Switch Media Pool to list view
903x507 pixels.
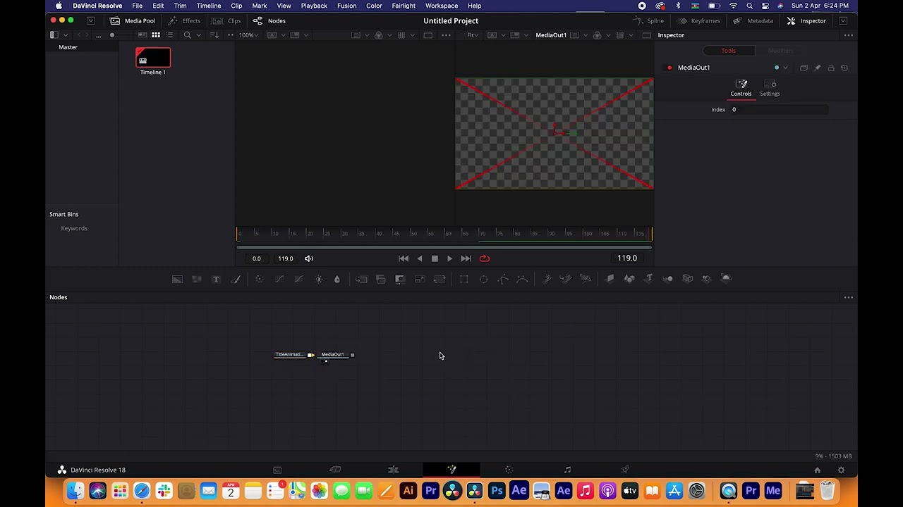click(x=169, y=35)
